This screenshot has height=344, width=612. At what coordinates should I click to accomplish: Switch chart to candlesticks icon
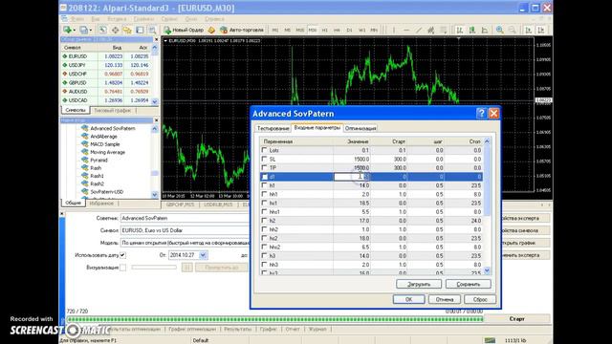[472, 30]
